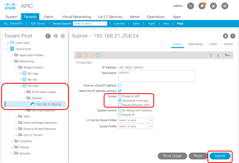The image size is (239, 163).
Task: Expand the BD-App node
Action: 20,74
